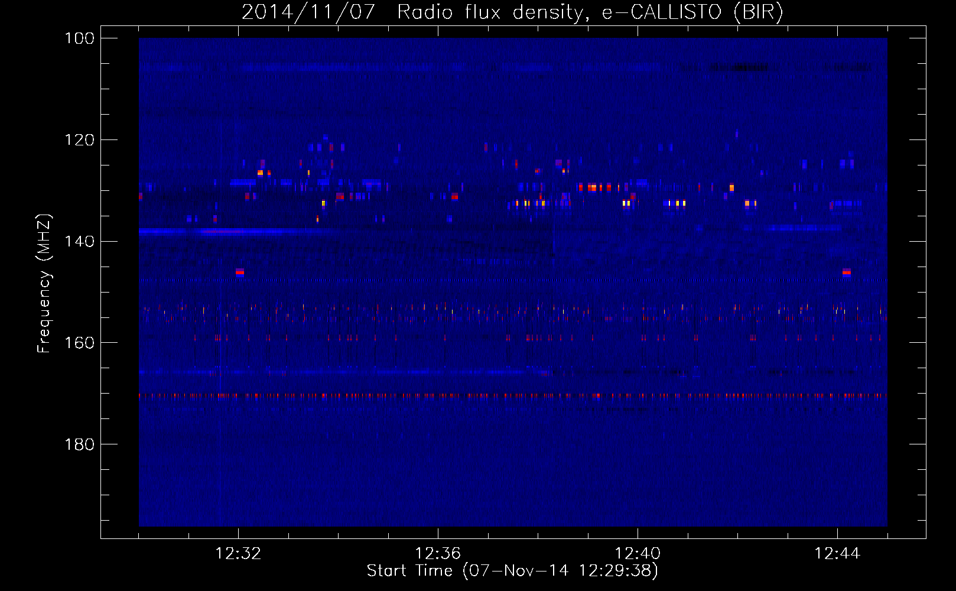
Task: Click the '140' frequency tick label
Action: pyautogui.click(x=80, y=241)
